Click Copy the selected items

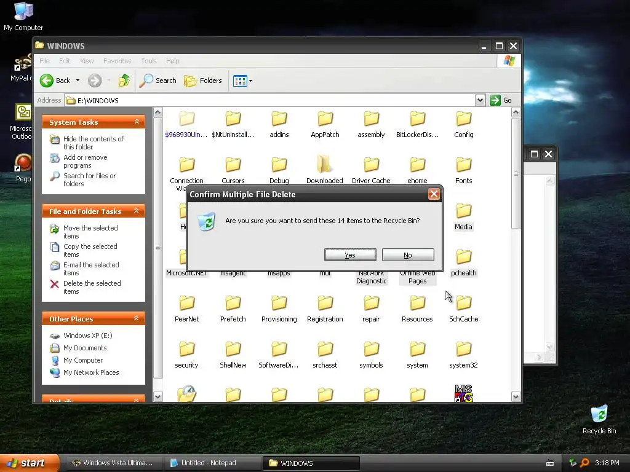point(90,250)
